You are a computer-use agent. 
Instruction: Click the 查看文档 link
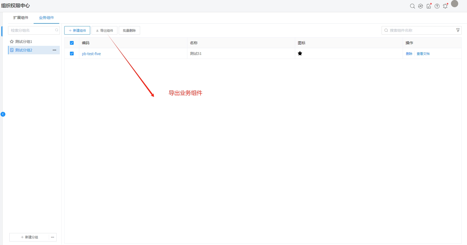[423, 54]
